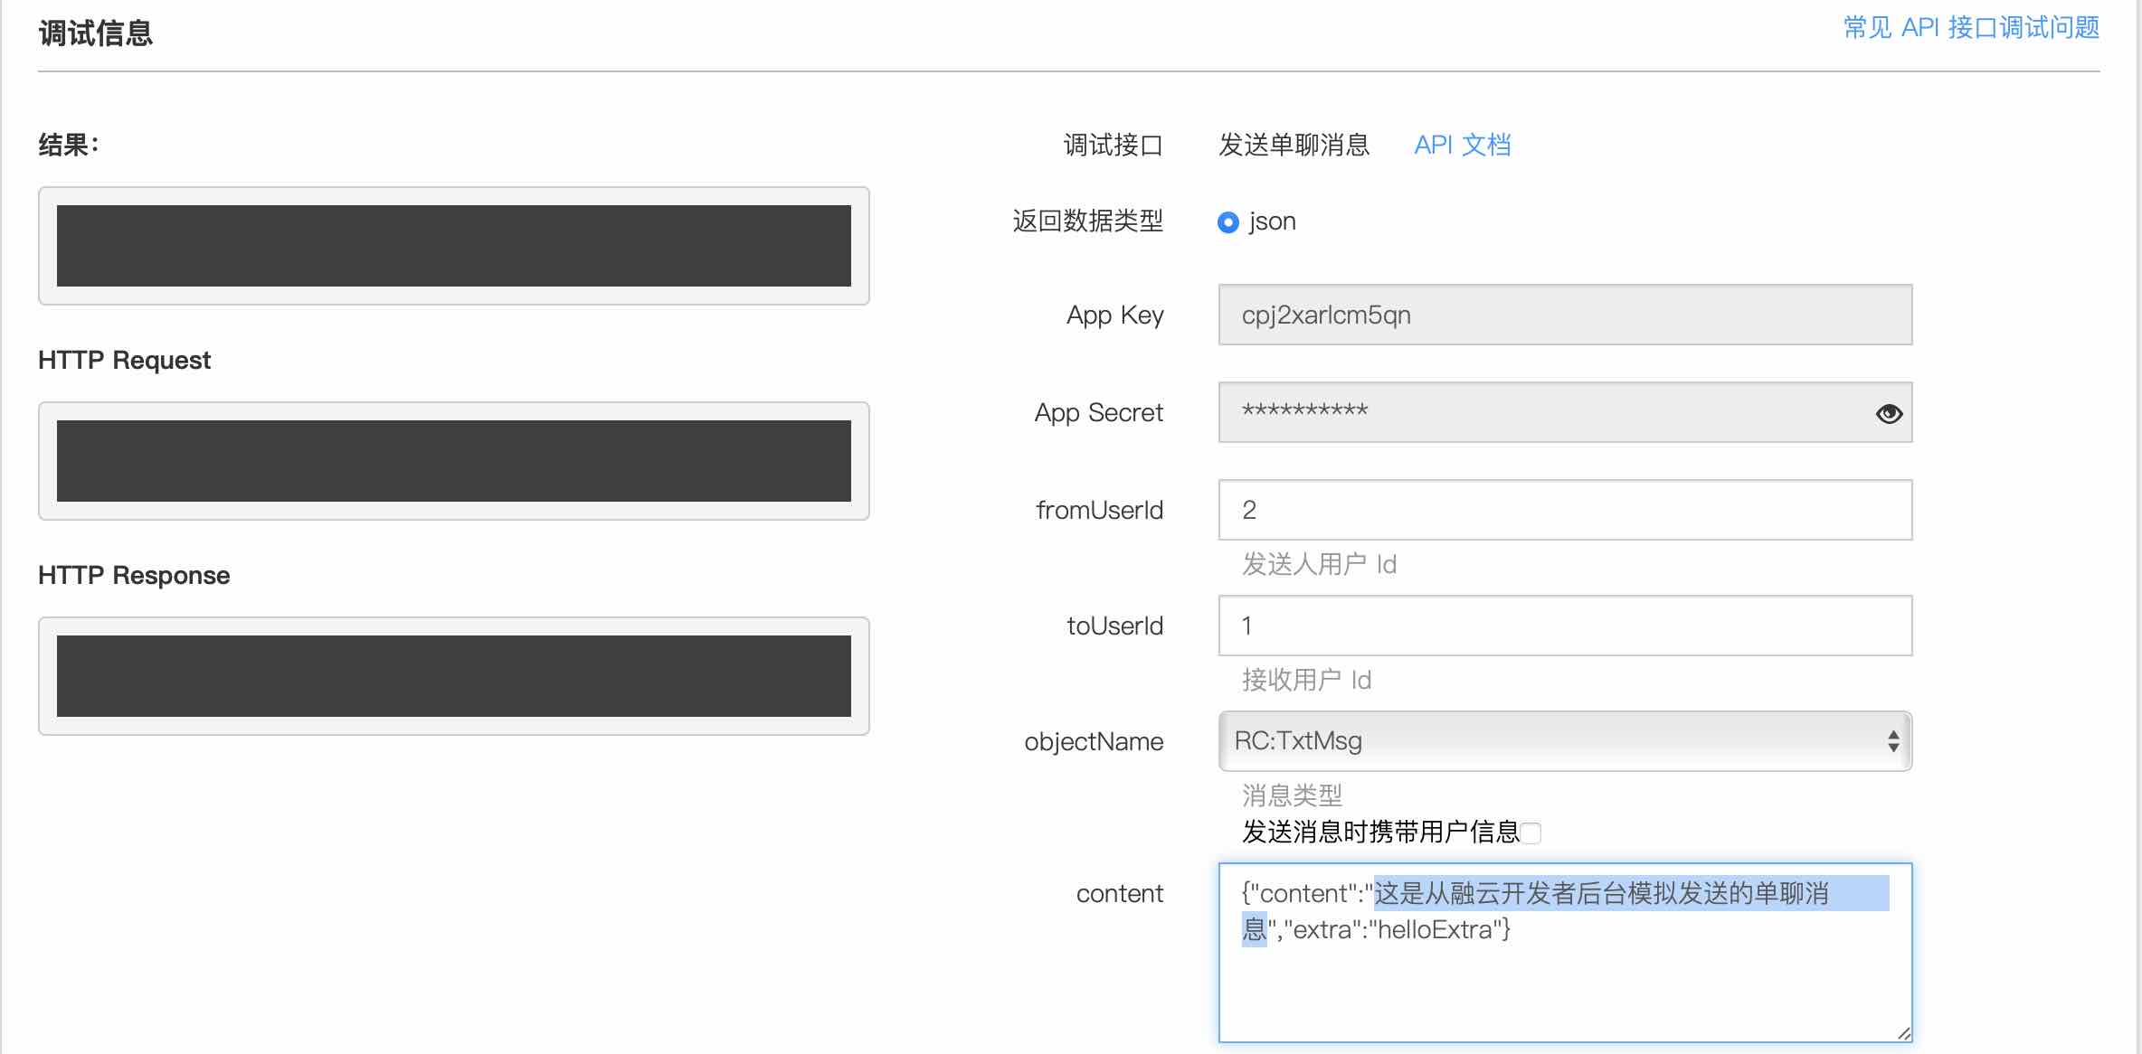This screenshot has height=1054, width=2142.
Task: Click the 结果 result output box
Action: 453,246
